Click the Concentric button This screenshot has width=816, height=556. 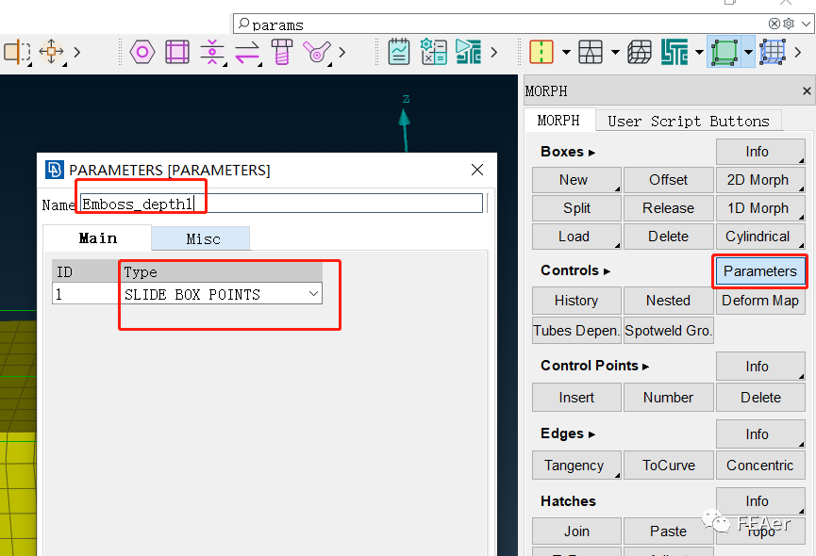760,466
